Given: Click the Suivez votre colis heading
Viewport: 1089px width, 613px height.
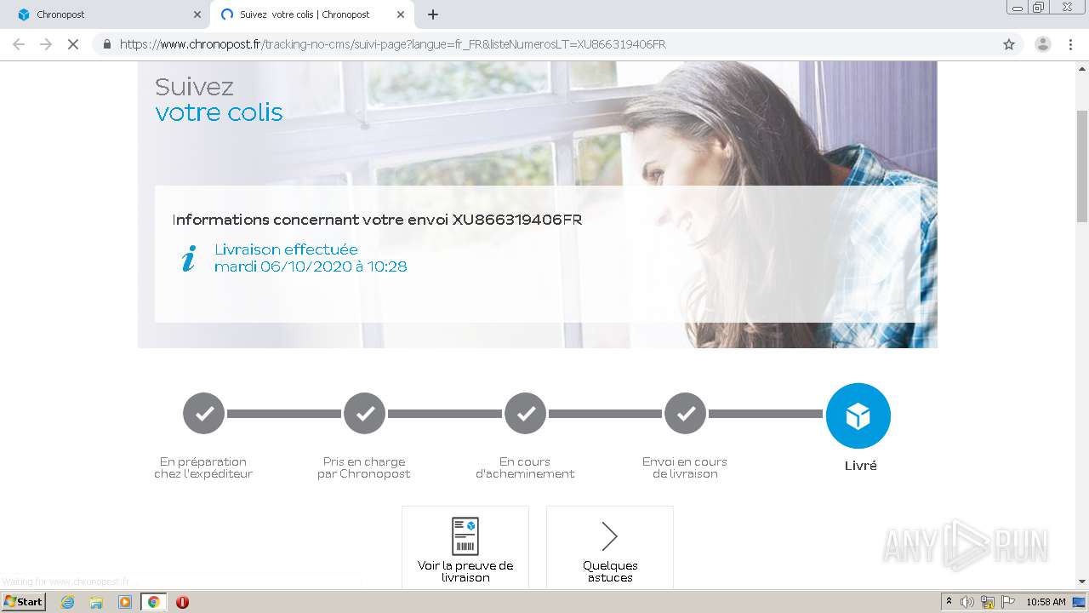Looking at the screenshot, I should coord(219,100).
